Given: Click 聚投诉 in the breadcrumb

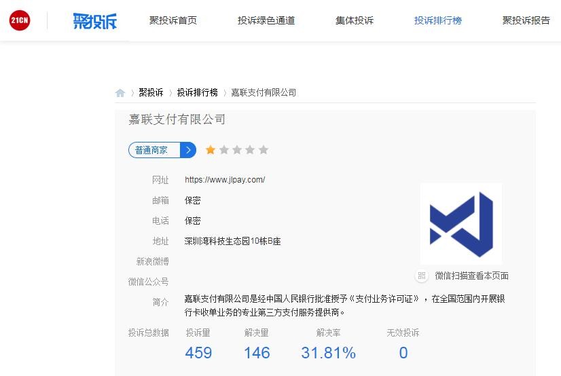Looking at the screenshot, I should point(151,92).
